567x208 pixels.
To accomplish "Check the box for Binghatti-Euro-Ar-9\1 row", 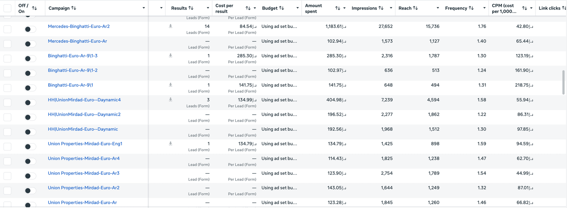I will pos(7,88).
